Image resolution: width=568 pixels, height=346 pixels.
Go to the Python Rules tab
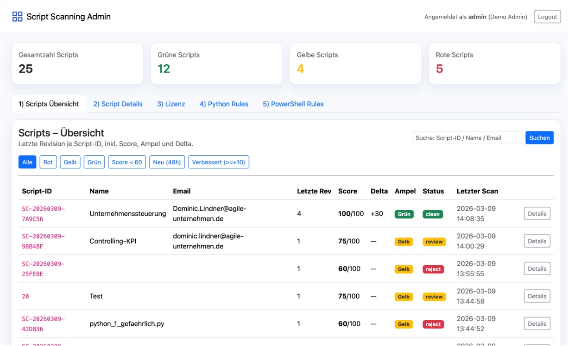[224, 104]
